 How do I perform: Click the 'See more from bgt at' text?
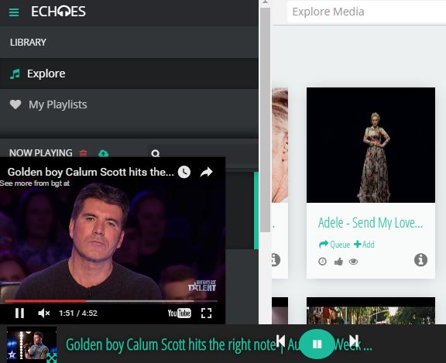pos(35,183)
